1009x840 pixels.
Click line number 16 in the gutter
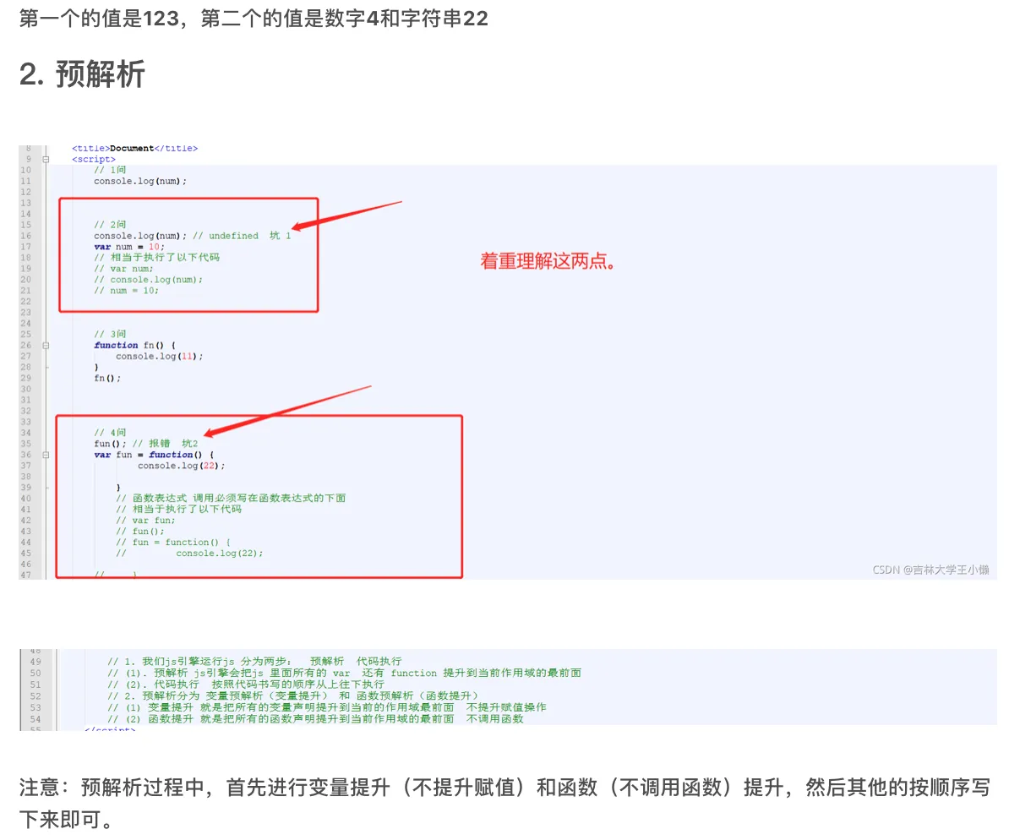(28, 236)
